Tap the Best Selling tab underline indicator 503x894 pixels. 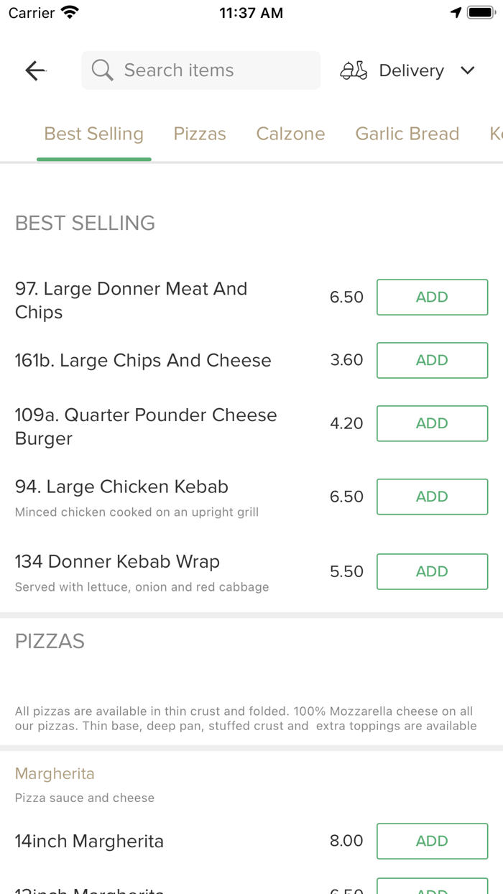pyautogui.click(x=93, y=159)
